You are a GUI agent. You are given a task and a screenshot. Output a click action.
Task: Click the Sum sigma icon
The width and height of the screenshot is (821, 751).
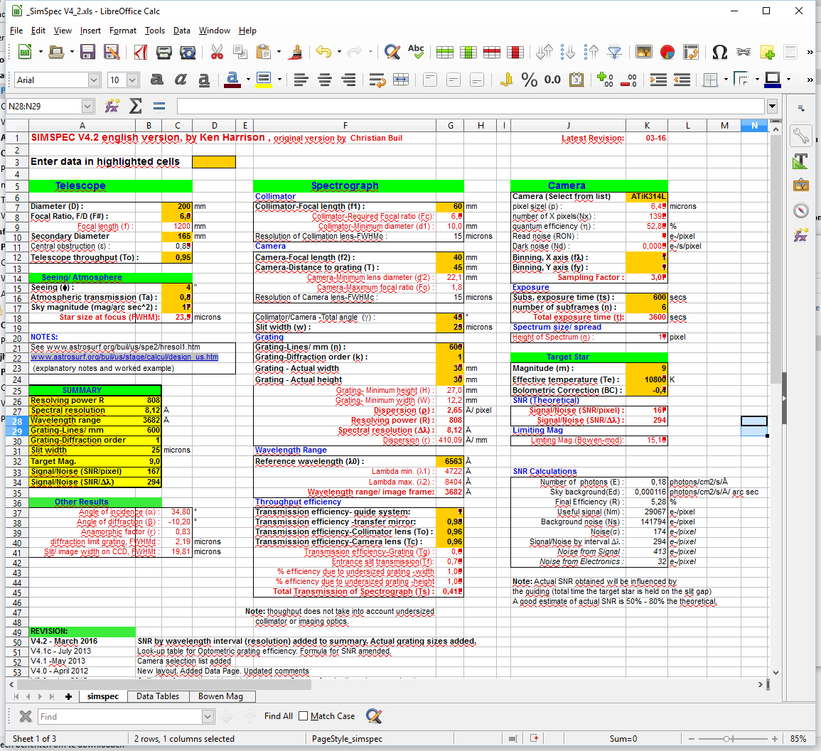(x=135, y=106)
